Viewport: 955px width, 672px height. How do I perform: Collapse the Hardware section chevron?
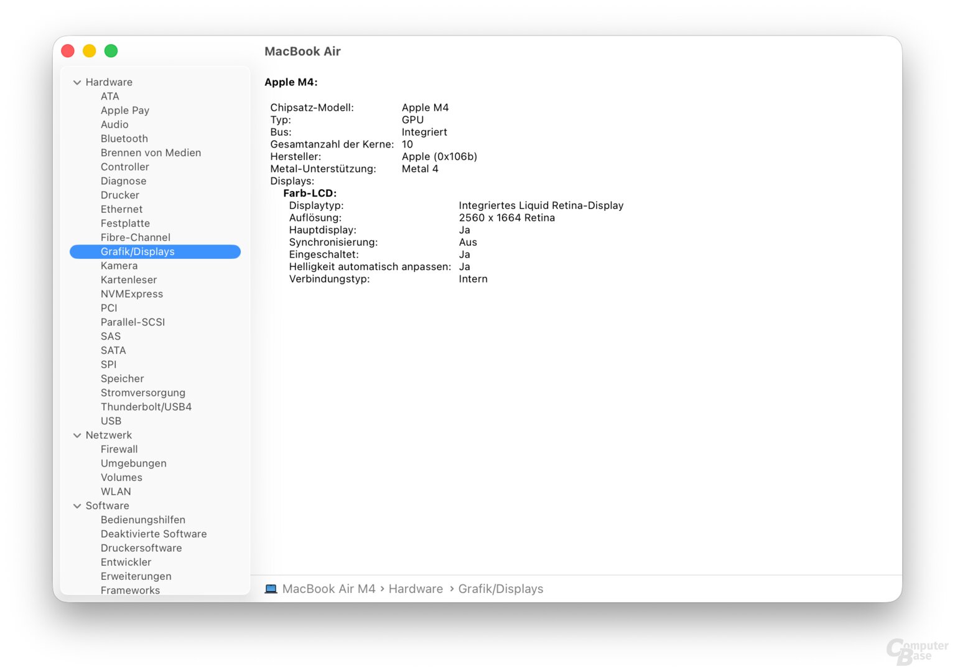tap(77, 82)
